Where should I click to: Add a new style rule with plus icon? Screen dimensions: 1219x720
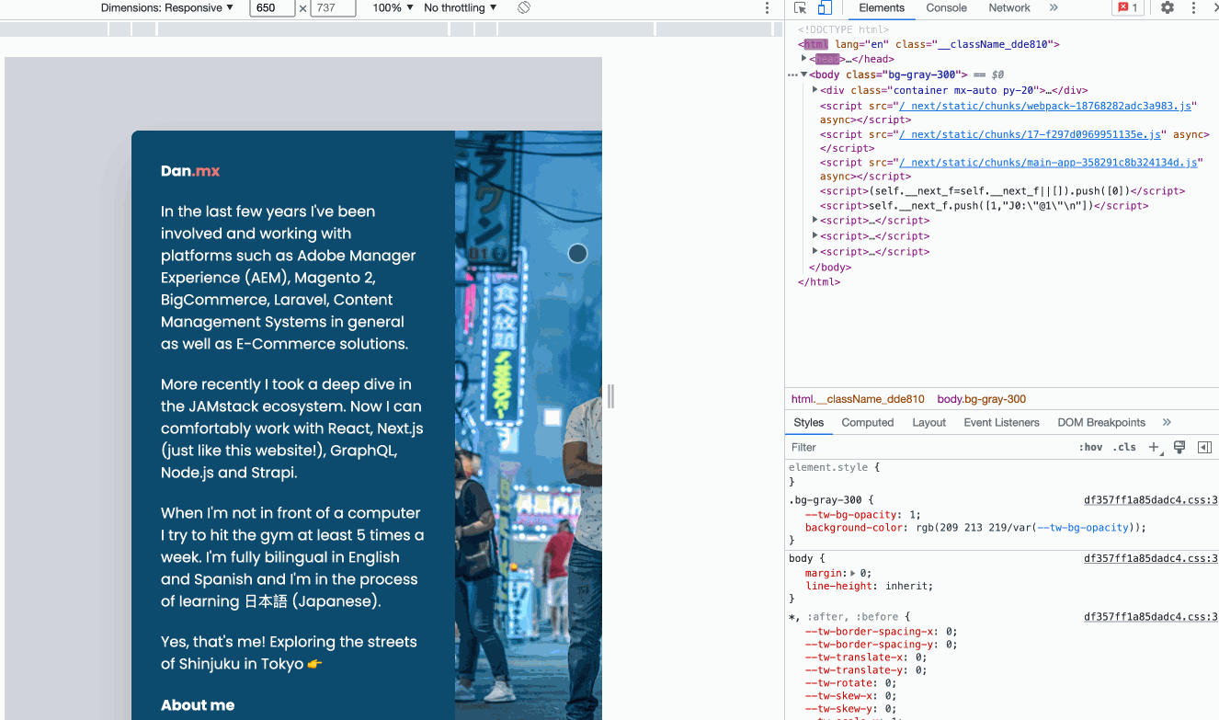coord(1155,447)
